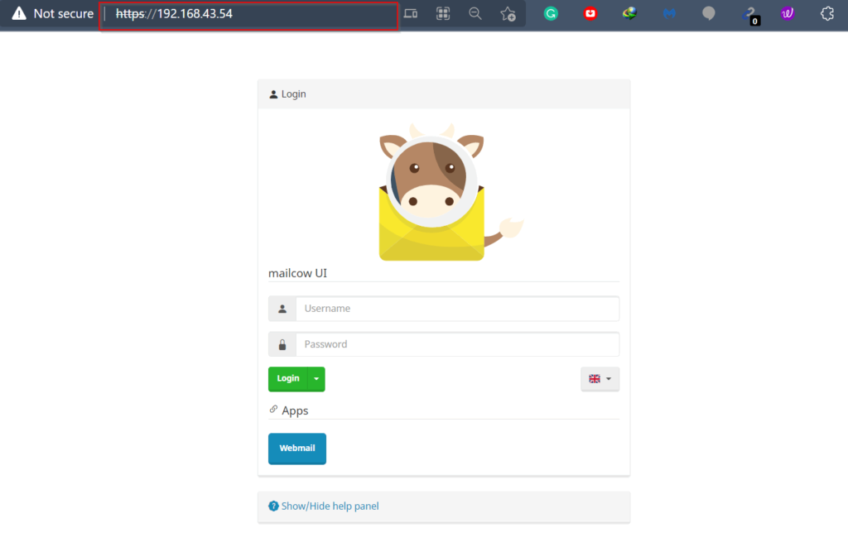Open the extensions puzzle piece icon
The width and height of the screenshot is (848, 552).
(x=827, y=13)
